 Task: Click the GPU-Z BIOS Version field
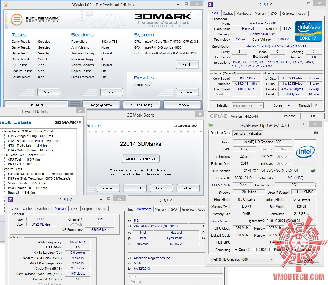(x=271, y=170)
